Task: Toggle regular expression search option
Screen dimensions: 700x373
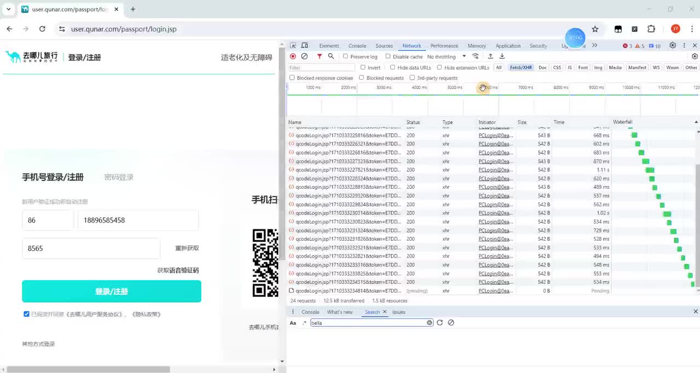Action: [x=305, y=323]
